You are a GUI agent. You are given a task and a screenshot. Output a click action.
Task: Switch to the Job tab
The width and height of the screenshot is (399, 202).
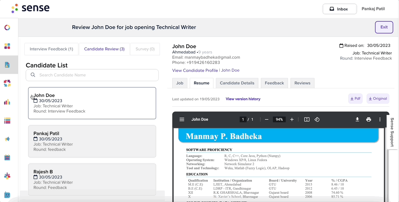(180, 83)
